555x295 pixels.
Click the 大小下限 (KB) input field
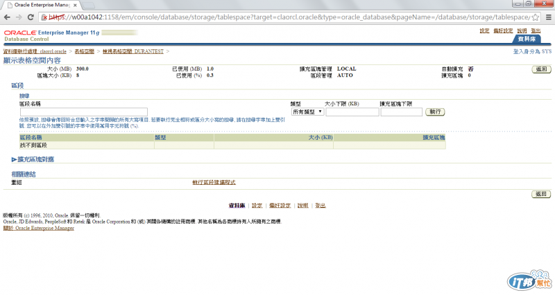352,112
